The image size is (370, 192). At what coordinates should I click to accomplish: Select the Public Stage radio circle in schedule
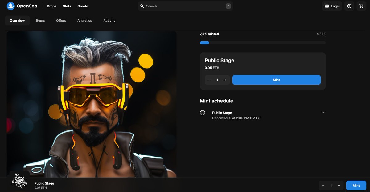point(203,113)
